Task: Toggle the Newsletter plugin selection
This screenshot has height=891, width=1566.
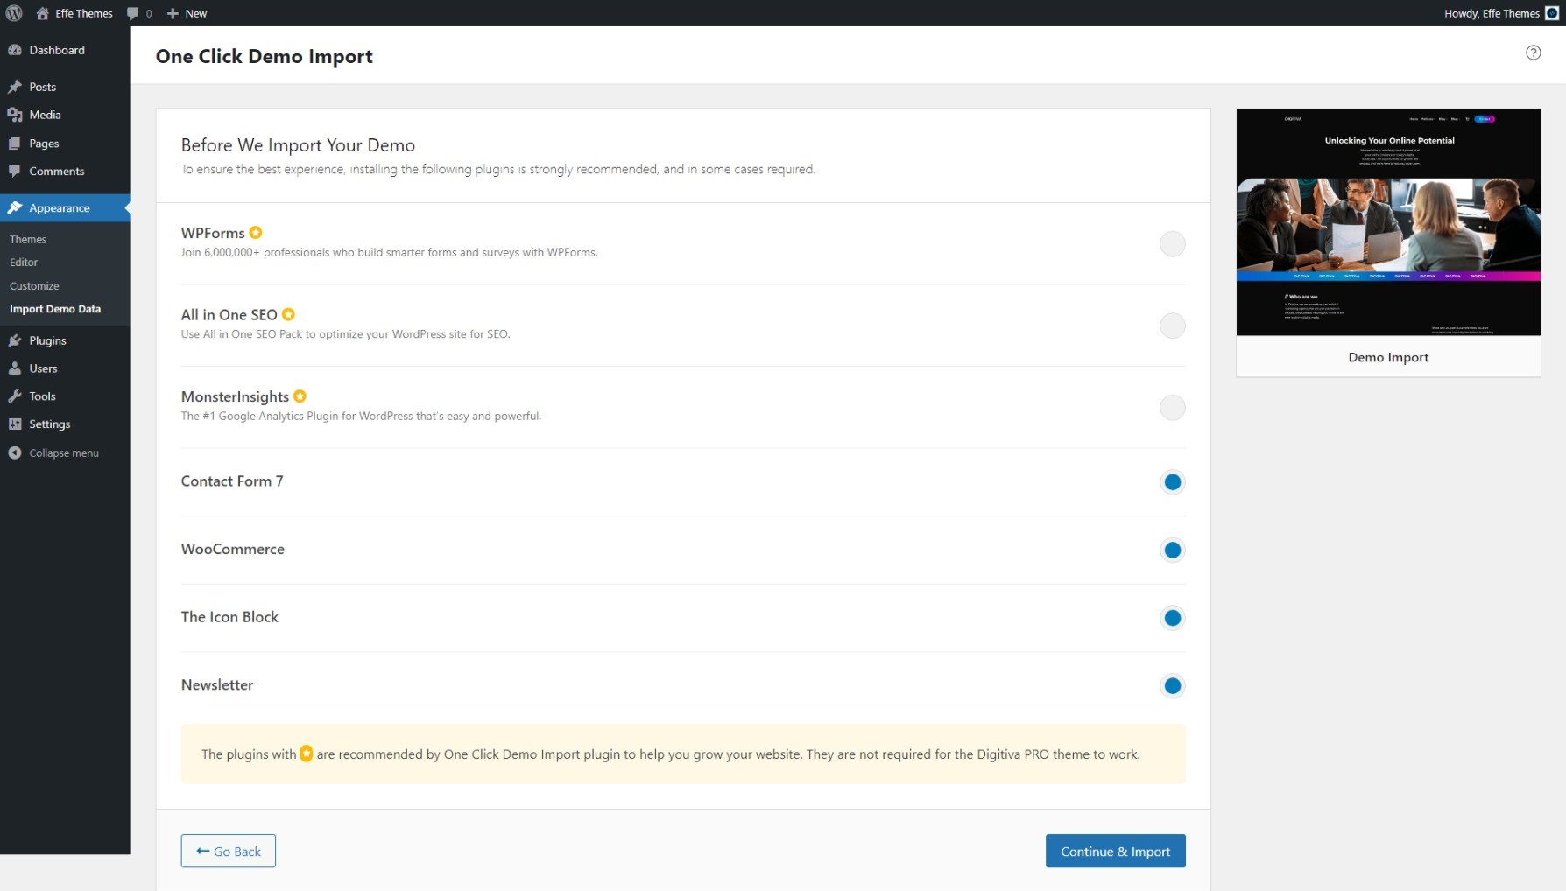Action: coord(1172,686)
